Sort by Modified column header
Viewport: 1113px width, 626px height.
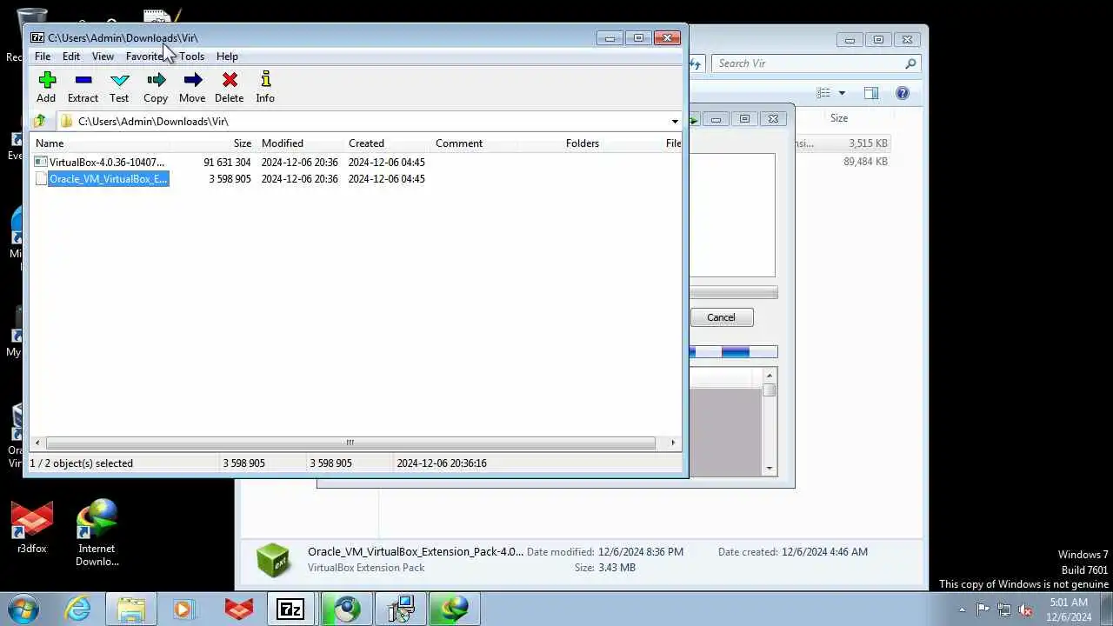coord(283,143)
